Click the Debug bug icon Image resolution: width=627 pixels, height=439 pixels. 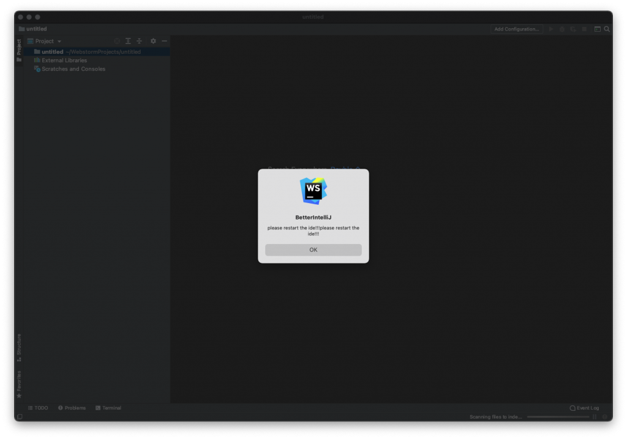tap(562, 29)
